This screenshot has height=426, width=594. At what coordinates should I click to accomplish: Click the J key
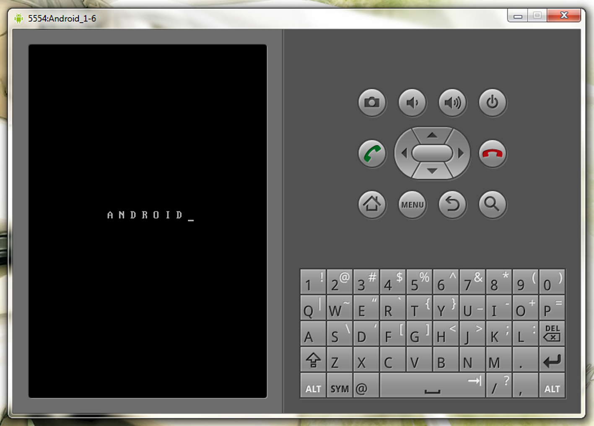click(x=472, y=334)
